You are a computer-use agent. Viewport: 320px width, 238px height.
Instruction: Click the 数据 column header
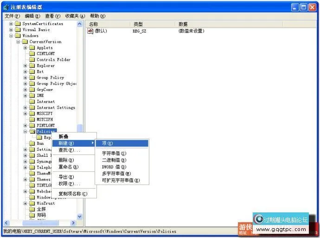229,24
